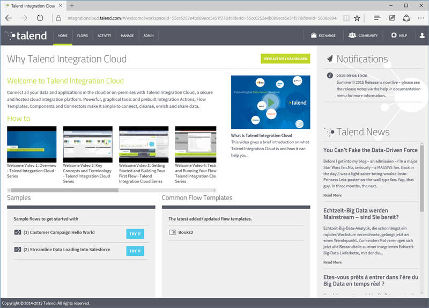Viewport: 429px width, 308px height.
Task: Open the Exchange briefcase icon
Action: [x=314, y=35]
